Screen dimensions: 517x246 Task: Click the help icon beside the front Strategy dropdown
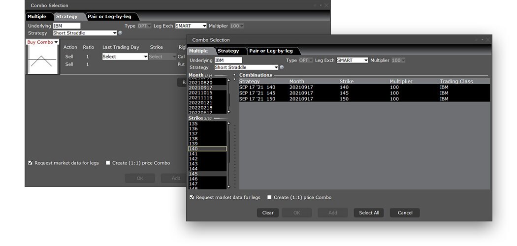point(282,67)
